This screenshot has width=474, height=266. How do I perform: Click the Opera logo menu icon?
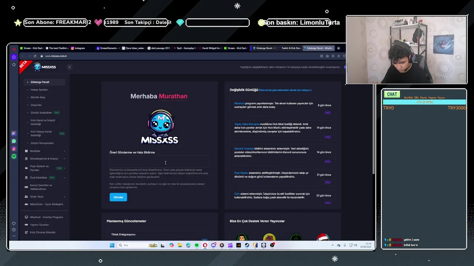14,49
